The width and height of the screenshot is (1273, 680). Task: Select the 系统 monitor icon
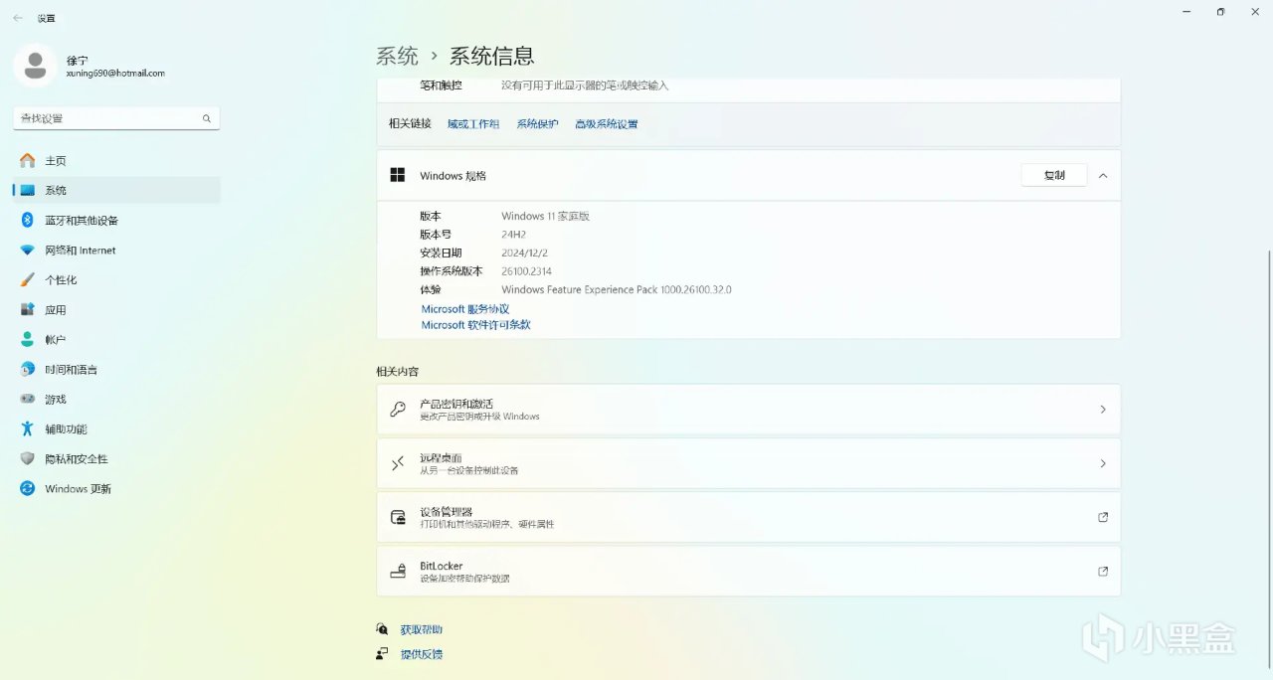(x=28, y=190)
